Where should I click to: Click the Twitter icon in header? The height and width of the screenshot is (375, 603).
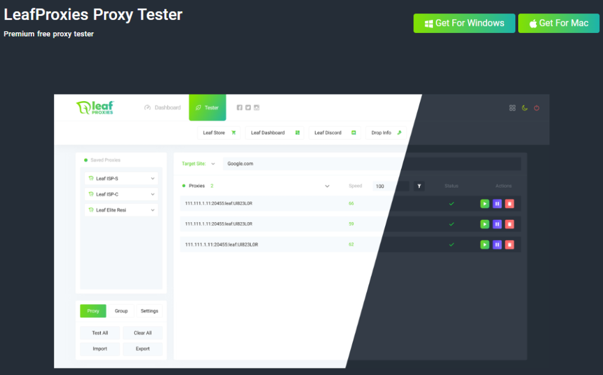tap(248, 108)
